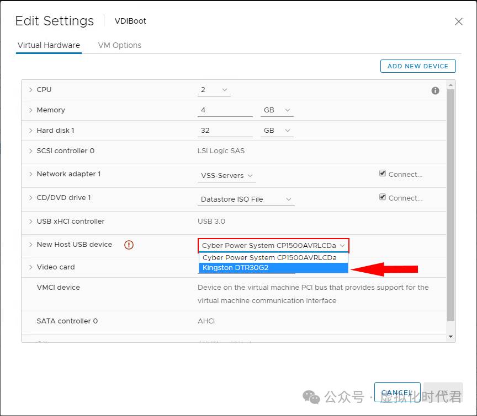The height and width of the screenshot is (416, 477).
Task: Close the Edit Settings dialog with X
Action: coord(458,21)
